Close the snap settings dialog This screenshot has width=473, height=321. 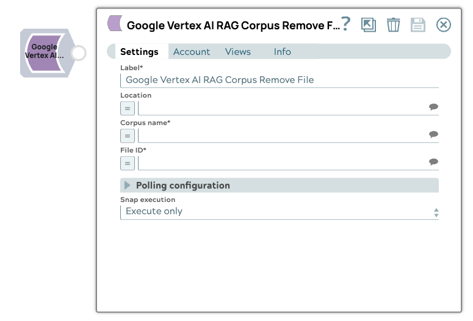coord(444,24)
